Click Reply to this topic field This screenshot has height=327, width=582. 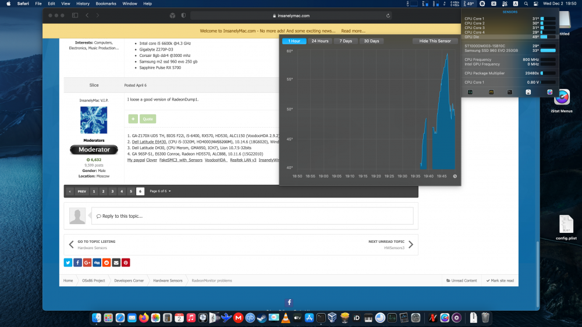pyautogui.click(x=253, y=216)
